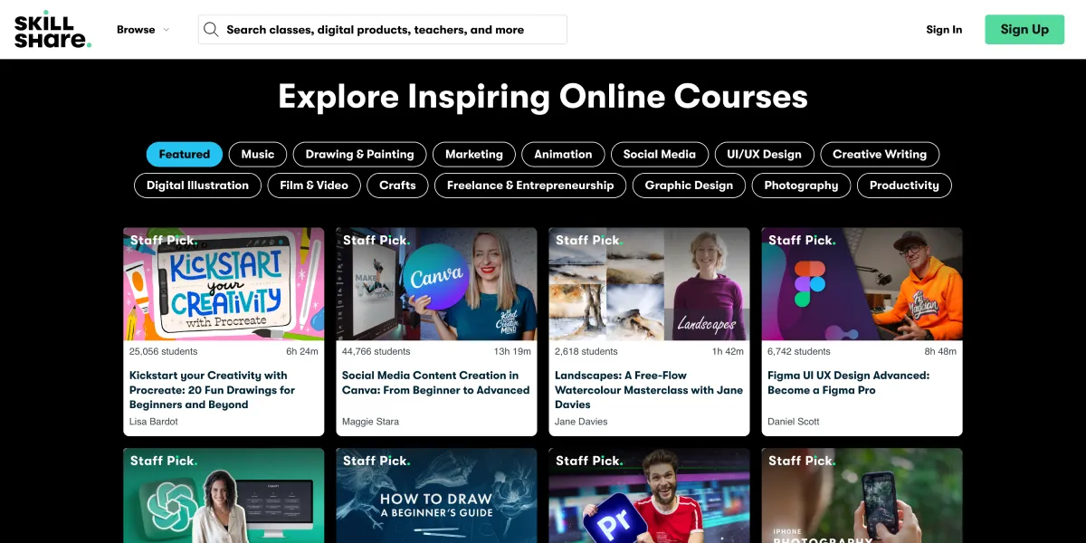Choose the Crafts category pill
1086x543 pixels.
click(x=397, y=186)
